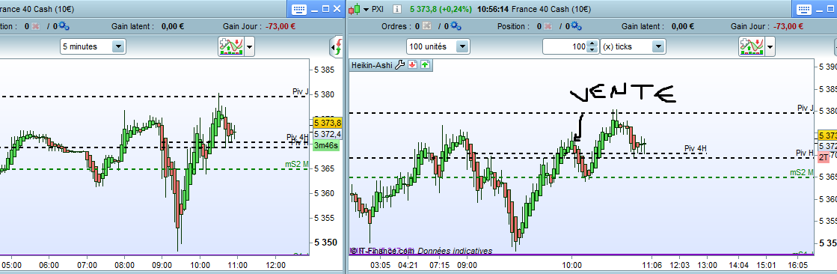Open the 100 unités dropdown
The height and width of the screenshot is (274, 837).
click(x=438, y=46)
